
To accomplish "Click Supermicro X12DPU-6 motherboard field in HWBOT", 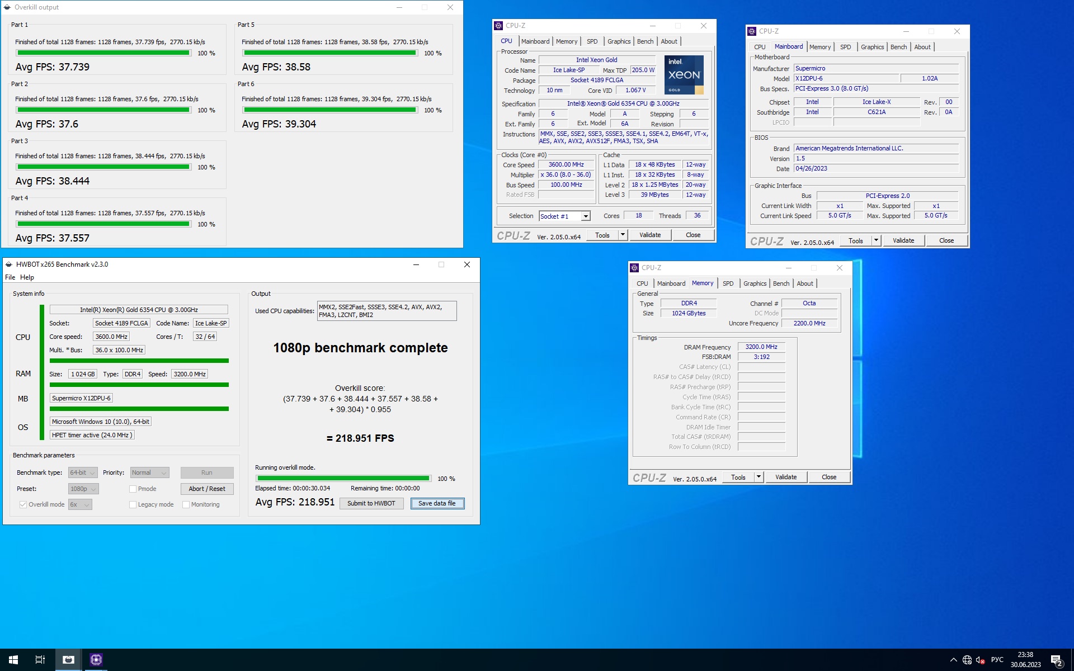I will [x=82, y=398].
